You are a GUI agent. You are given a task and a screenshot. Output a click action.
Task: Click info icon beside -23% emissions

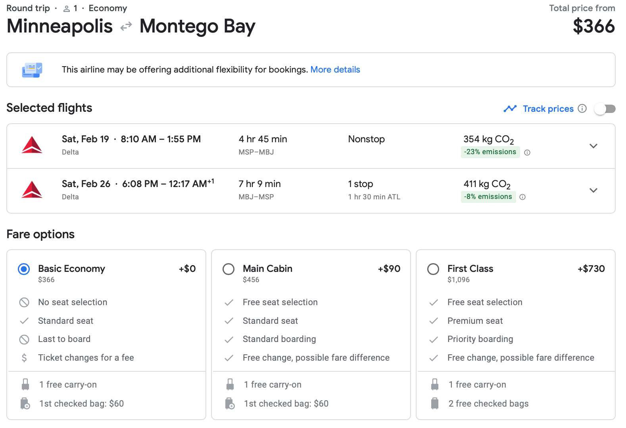tap(527, 153)
